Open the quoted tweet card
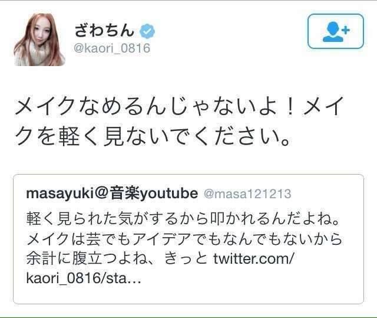The width and height of the screenshot is (377, 318). pyautogui.click(x=188, y=239)
